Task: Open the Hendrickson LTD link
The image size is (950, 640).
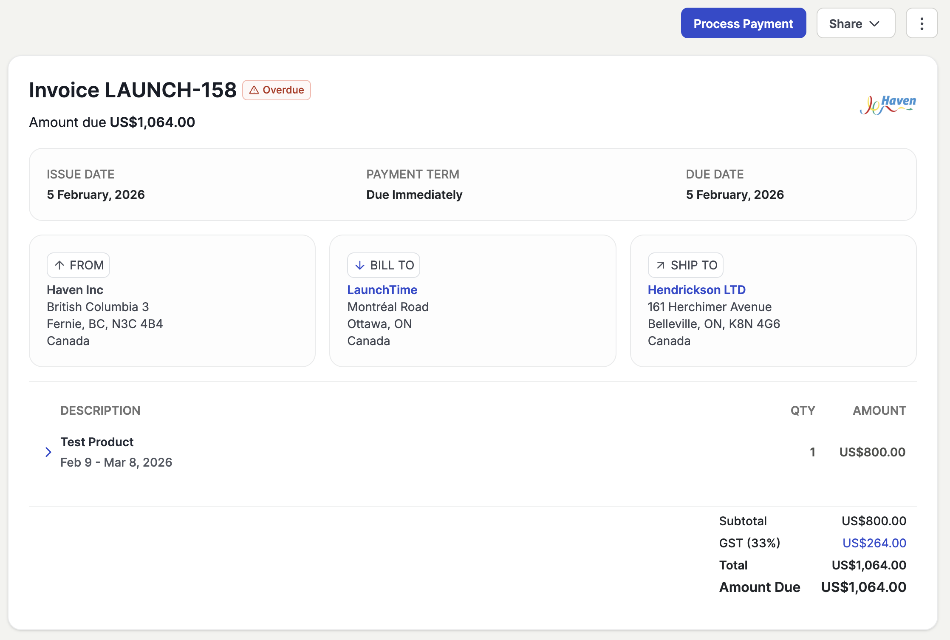Action: pyautogui.click(x=696, y=290)
